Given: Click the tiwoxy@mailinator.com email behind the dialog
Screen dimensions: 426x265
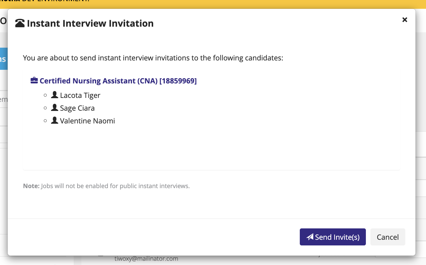Looking at the screenshot, I should point(146,259).
